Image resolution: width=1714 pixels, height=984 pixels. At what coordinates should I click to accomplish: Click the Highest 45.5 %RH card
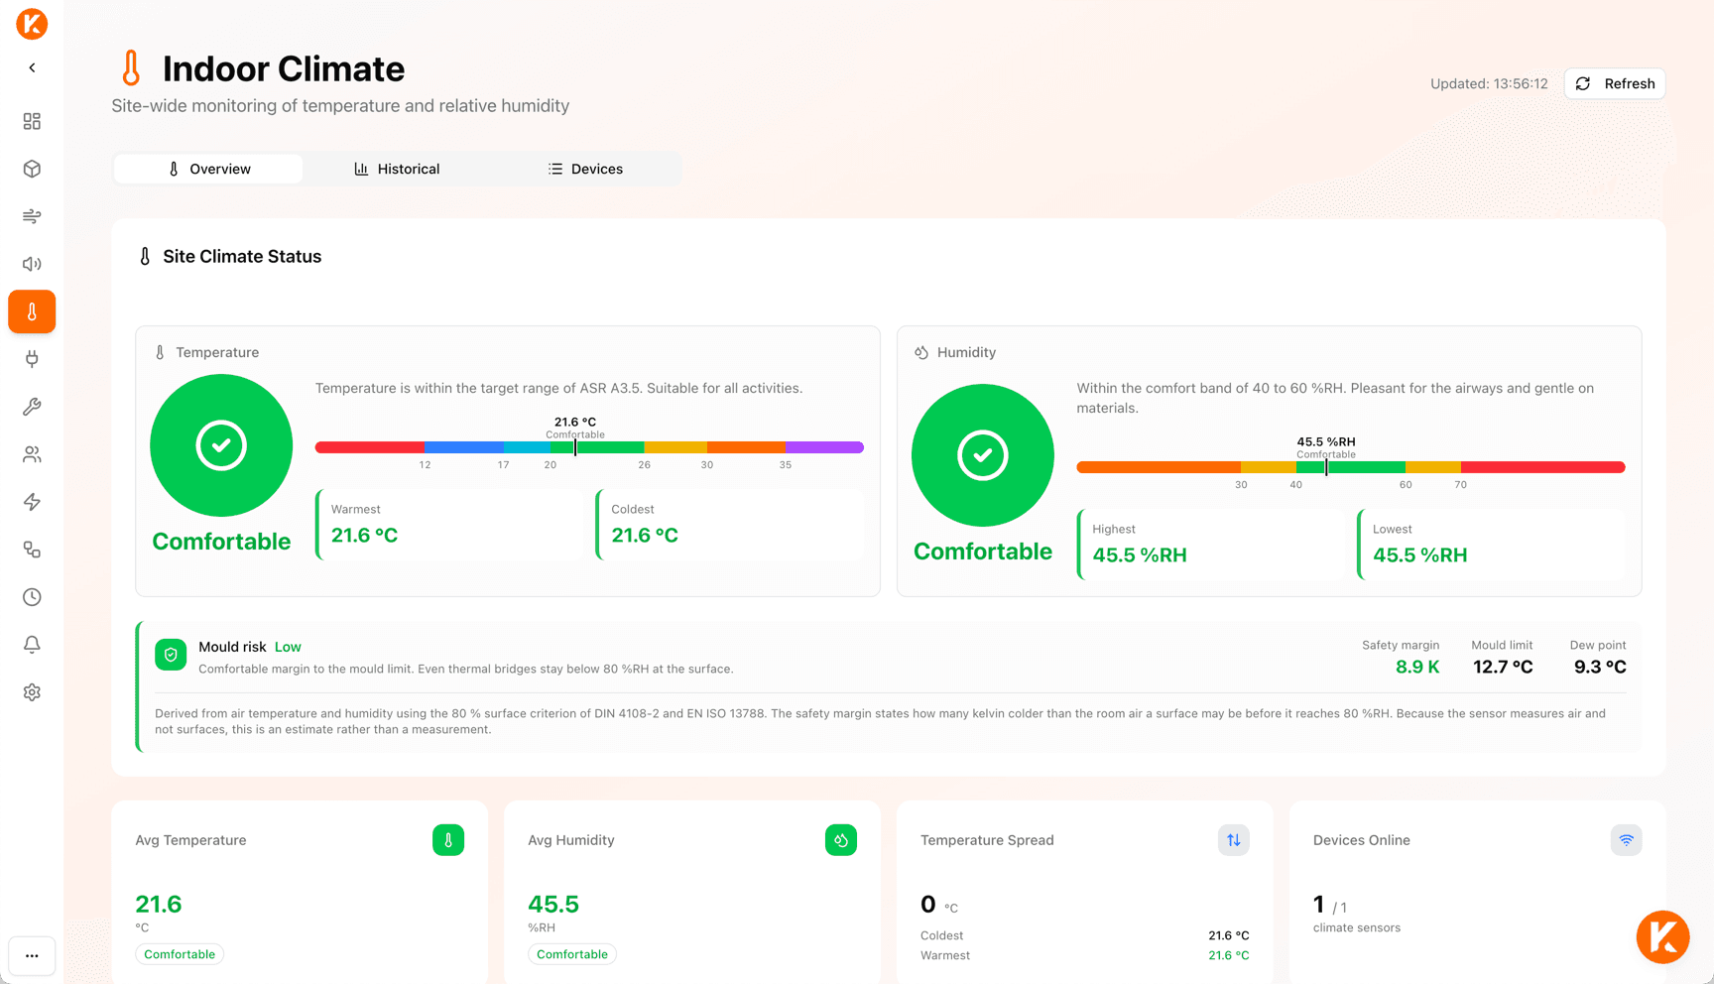coord(1211,545)
